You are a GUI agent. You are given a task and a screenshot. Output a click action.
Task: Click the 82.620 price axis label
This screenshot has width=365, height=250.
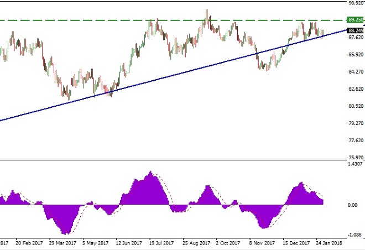[x=356, y=88]
